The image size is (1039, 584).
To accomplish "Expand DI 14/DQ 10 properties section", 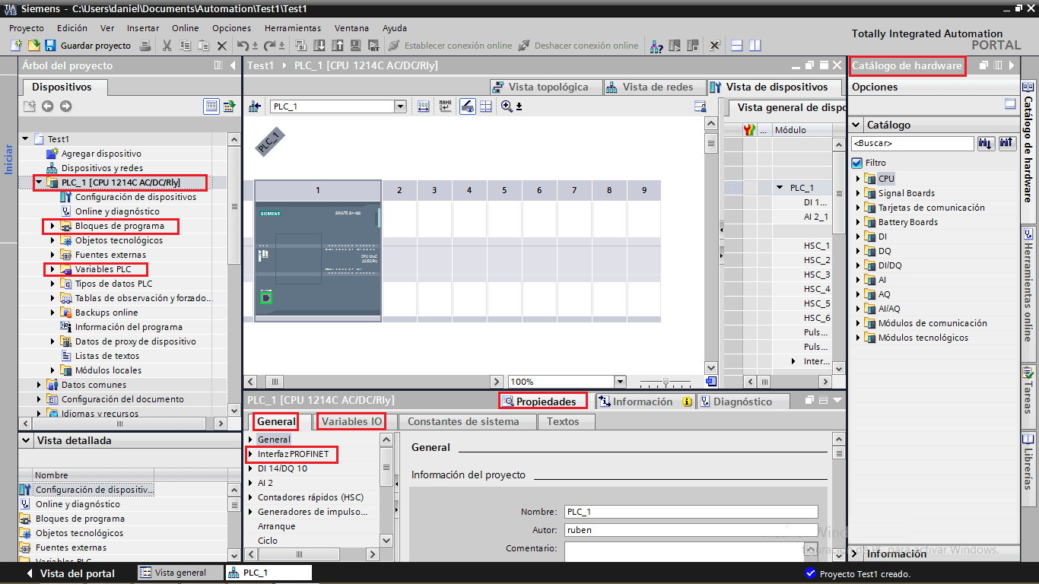I will [251, 468].
